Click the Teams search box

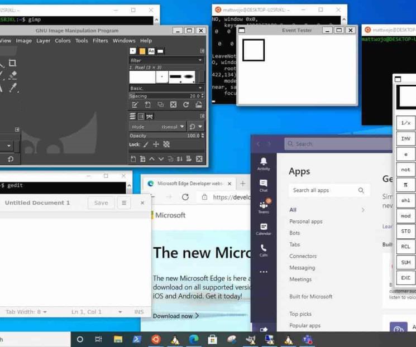pyautogui.click(x=338, y=144)
